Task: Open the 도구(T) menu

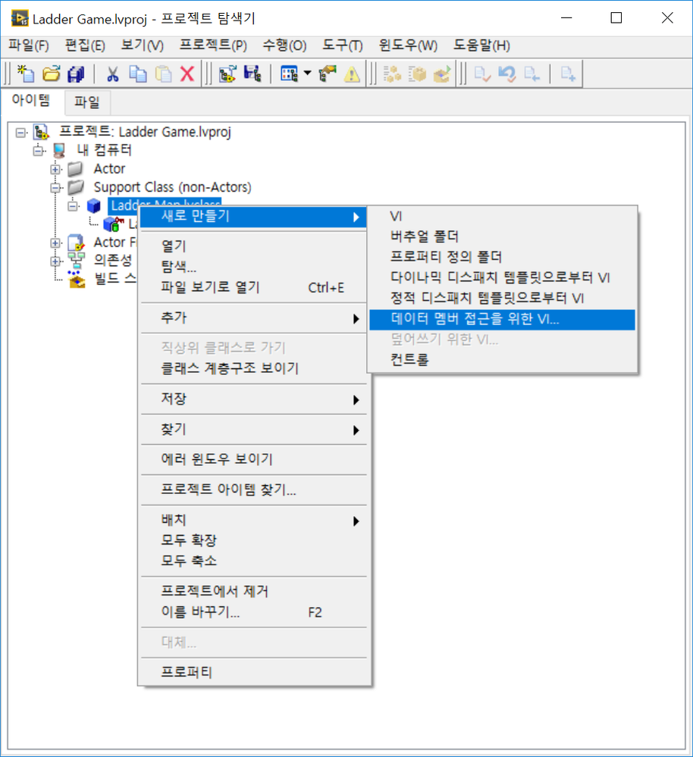Action: (x=343, y=45)
